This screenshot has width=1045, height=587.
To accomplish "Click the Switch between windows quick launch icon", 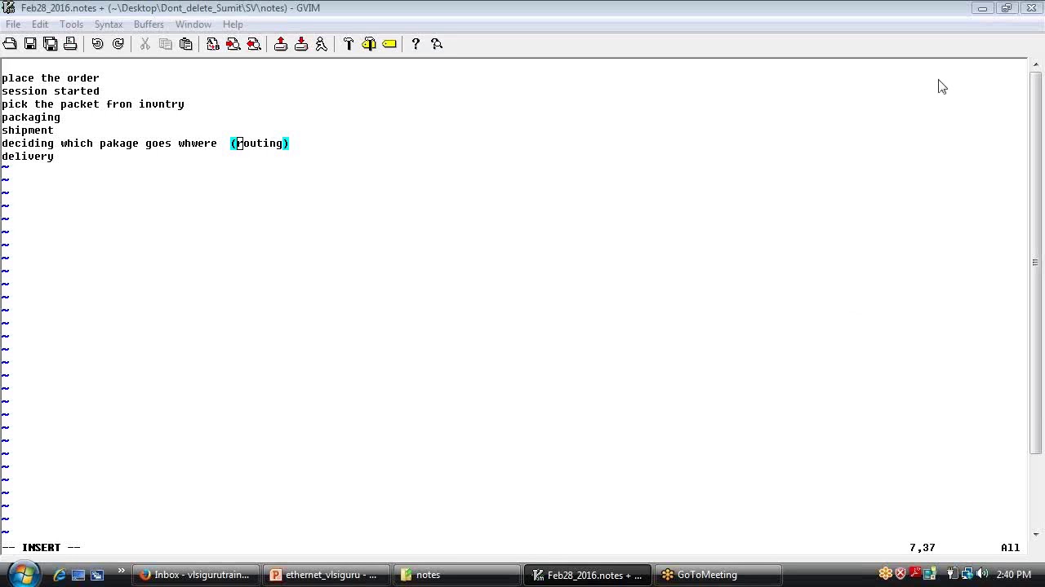I will click(96, 575).
